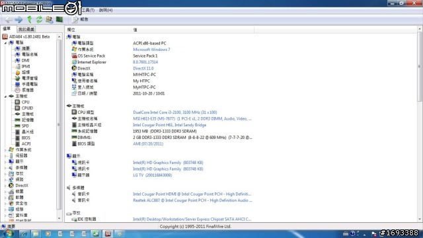Expand the 伺服器 tree node
The height and width of the screenshot is (238, 423).
click(x=5, y=156)
